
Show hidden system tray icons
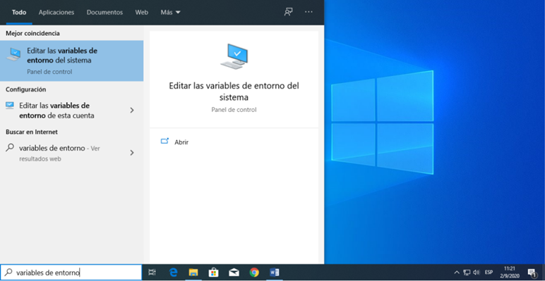457,273
